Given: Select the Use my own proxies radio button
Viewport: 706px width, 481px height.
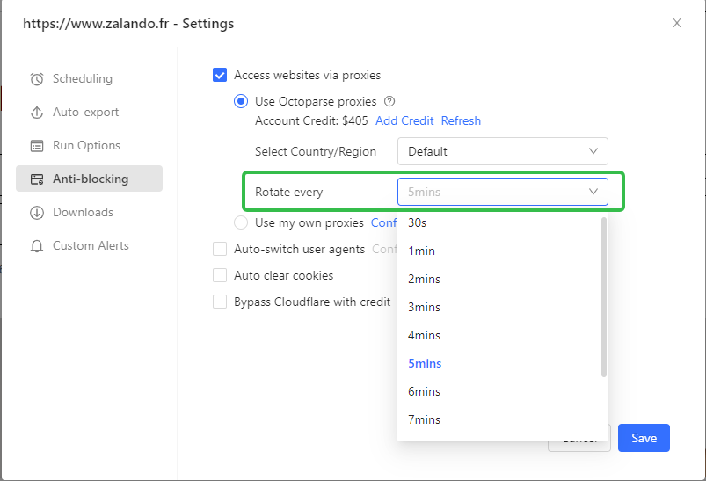Looking at the screenshot, I should point(241,223).
